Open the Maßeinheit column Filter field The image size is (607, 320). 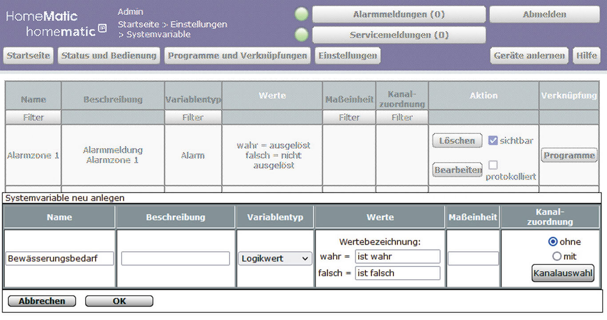(x=349, y=117)
